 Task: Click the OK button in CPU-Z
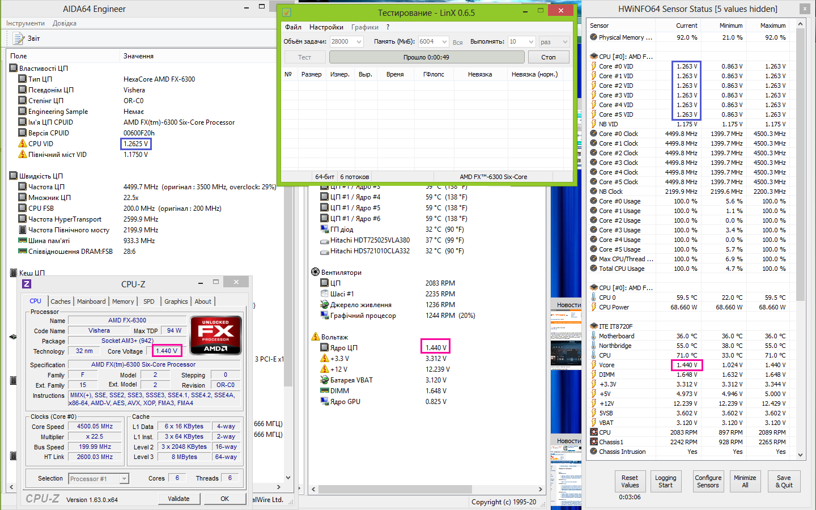pos(225,499)
